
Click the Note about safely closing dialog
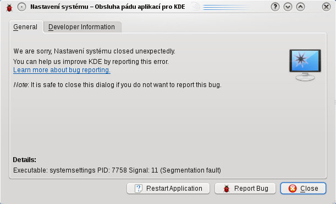pos(118,85)
